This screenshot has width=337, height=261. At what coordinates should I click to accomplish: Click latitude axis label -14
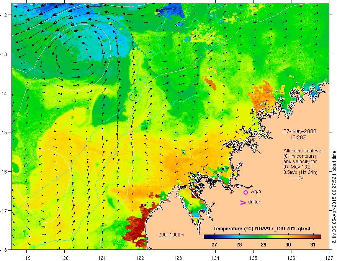coord(4,93)
